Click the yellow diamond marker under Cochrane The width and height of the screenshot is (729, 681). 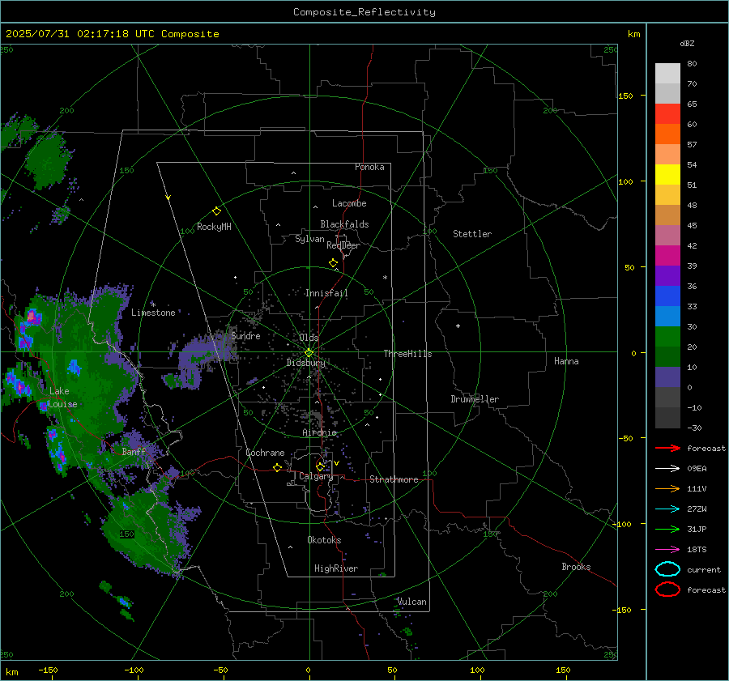[278, 467]
